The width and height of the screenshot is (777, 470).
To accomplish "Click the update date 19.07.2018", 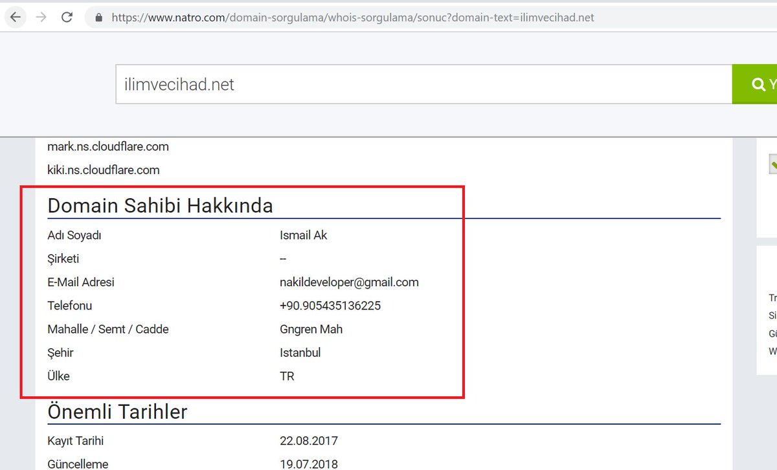I will (x=309, y=464).
